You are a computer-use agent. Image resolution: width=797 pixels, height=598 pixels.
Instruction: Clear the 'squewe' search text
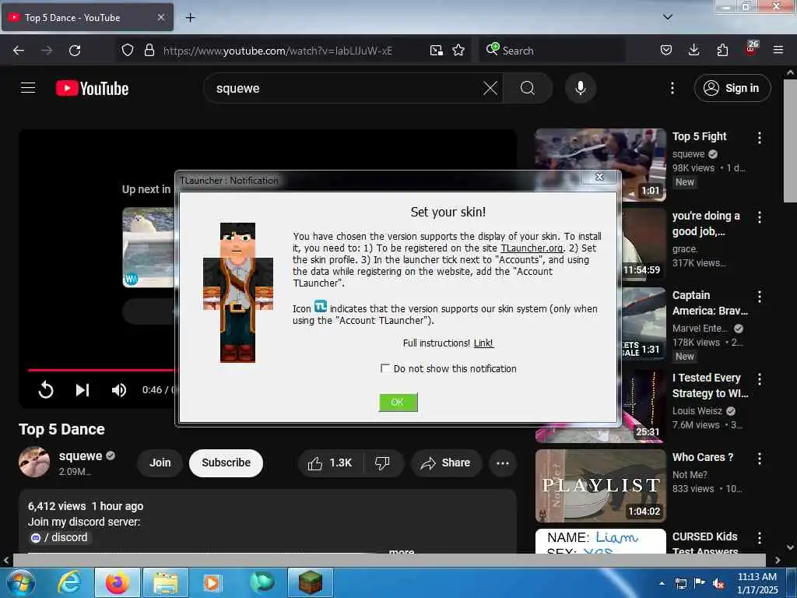pyautogui.click(x=490, y=89)
